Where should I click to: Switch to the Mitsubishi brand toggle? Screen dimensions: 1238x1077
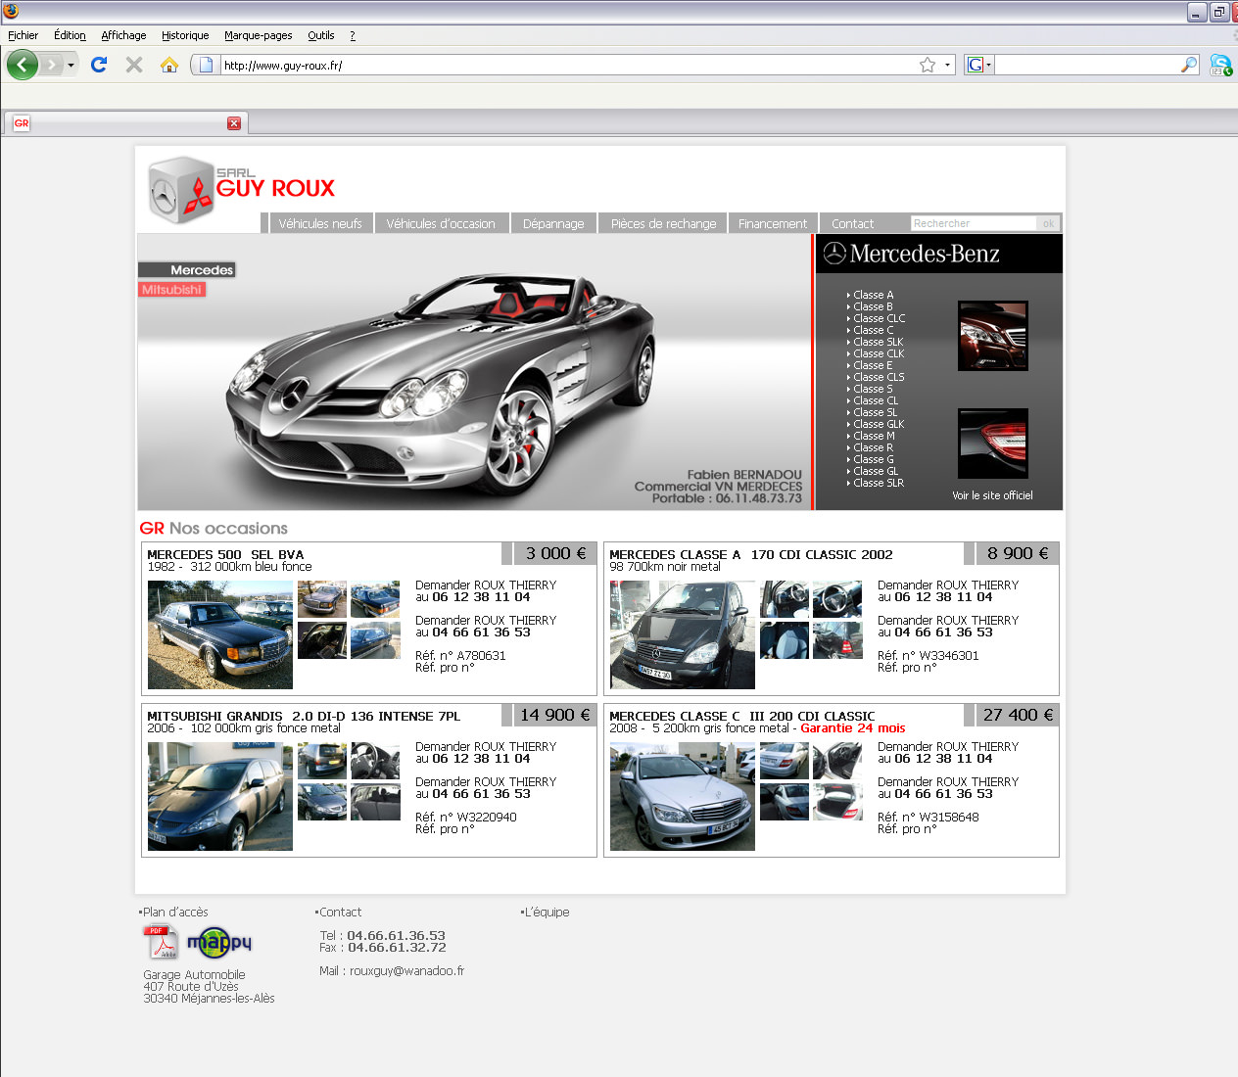[x=171, y=290]
